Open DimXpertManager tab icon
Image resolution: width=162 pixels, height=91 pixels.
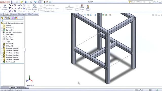tap(13, 18)
